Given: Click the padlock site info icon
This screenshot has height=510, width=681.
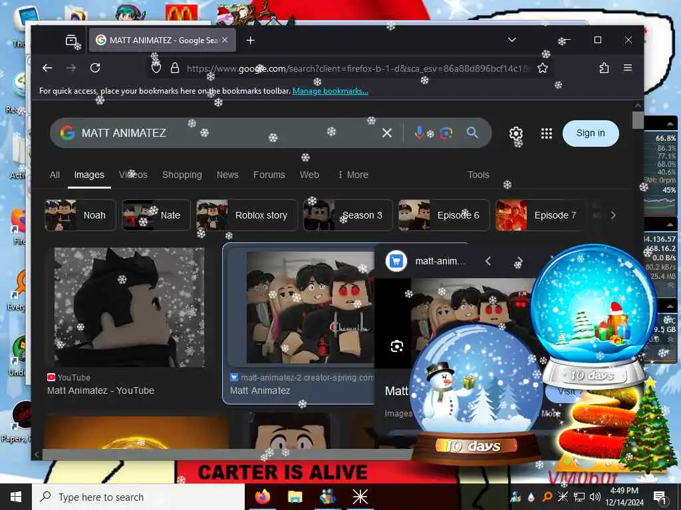Looking at the screenshot, I should click(175, 68).
